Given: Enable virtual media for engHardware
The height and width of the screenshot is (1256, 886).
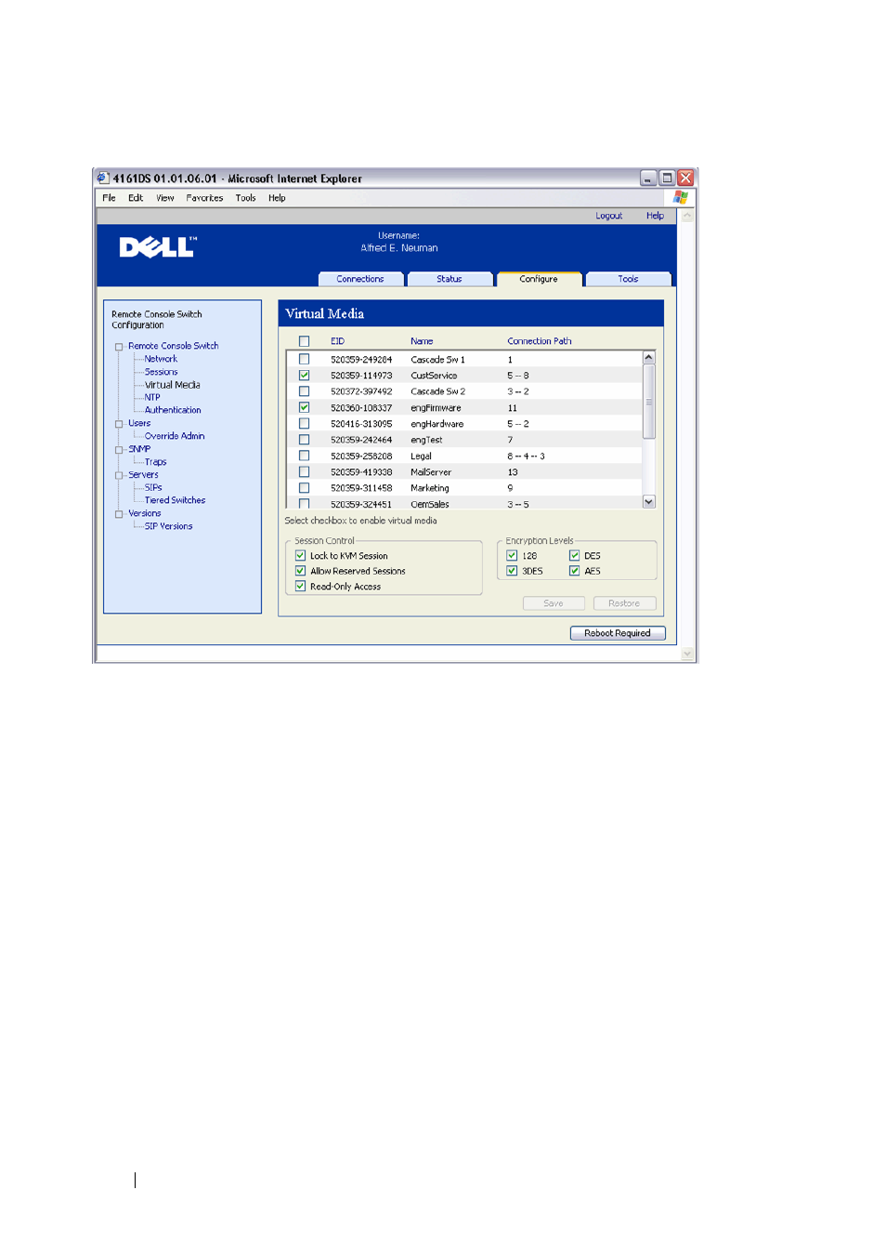Looking at the screenshot, I should [304, 423].
